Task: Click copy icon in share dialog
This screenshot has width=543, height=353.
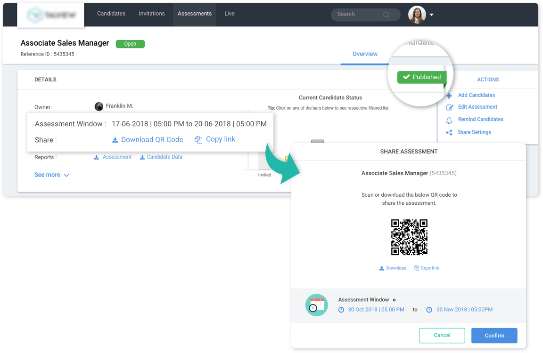Action: pos(417,268)
